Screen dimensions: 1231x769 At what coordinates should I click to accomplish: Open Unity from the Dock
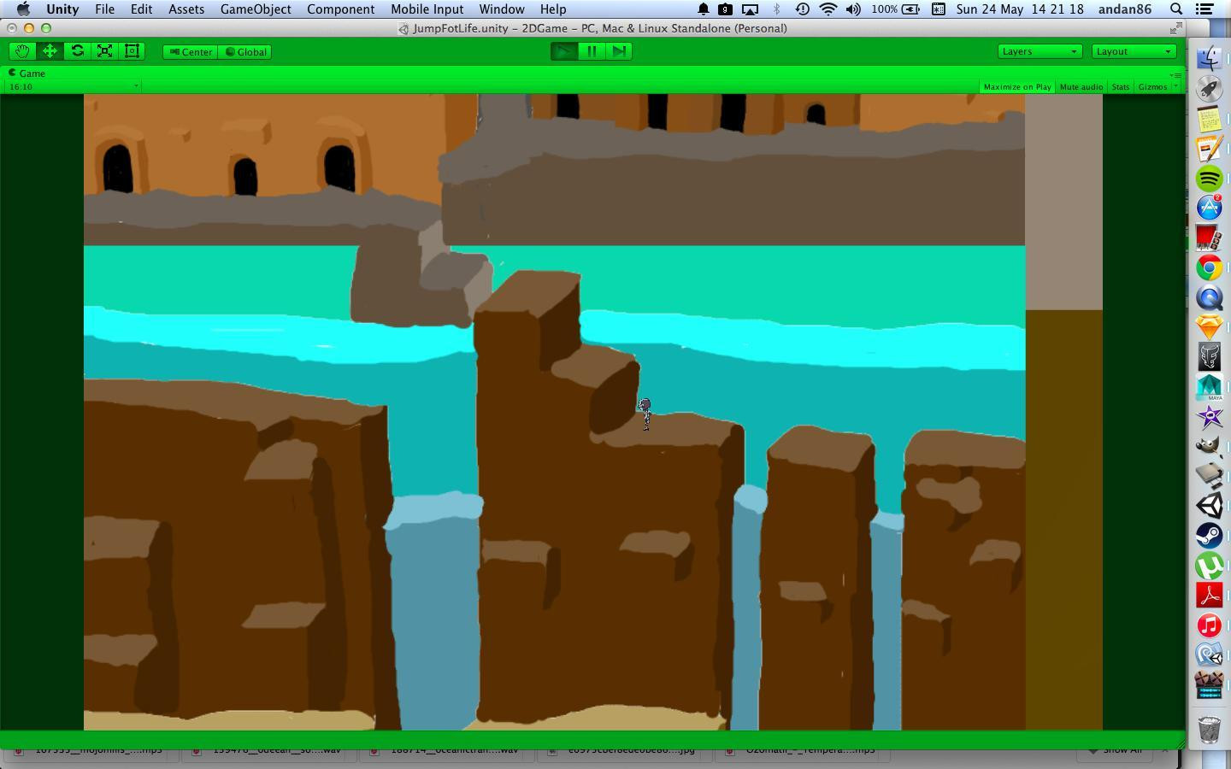point(1209,506)
